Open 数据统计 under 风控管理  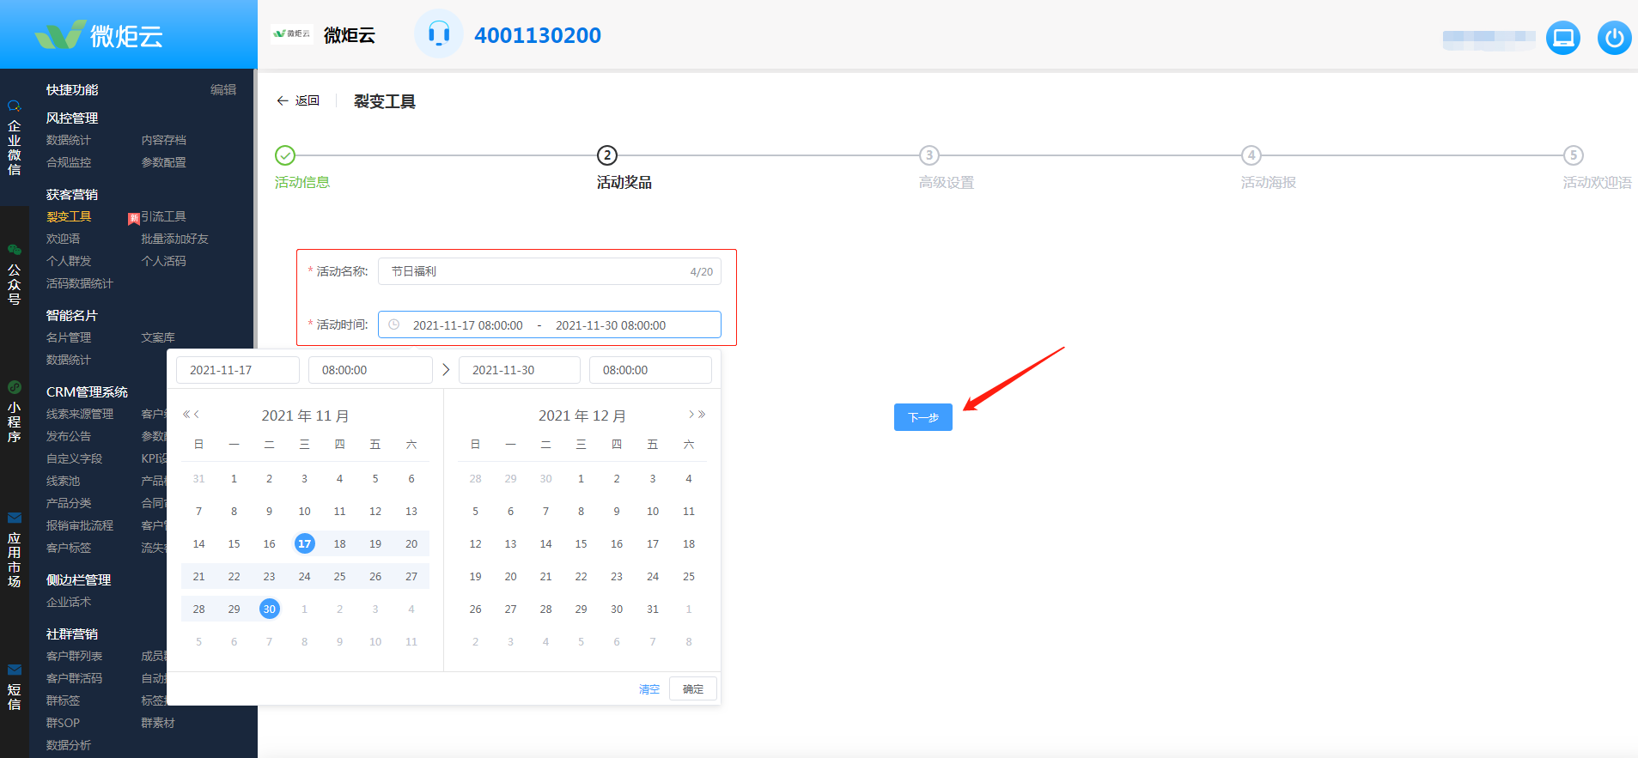click(x=69, y=141)
